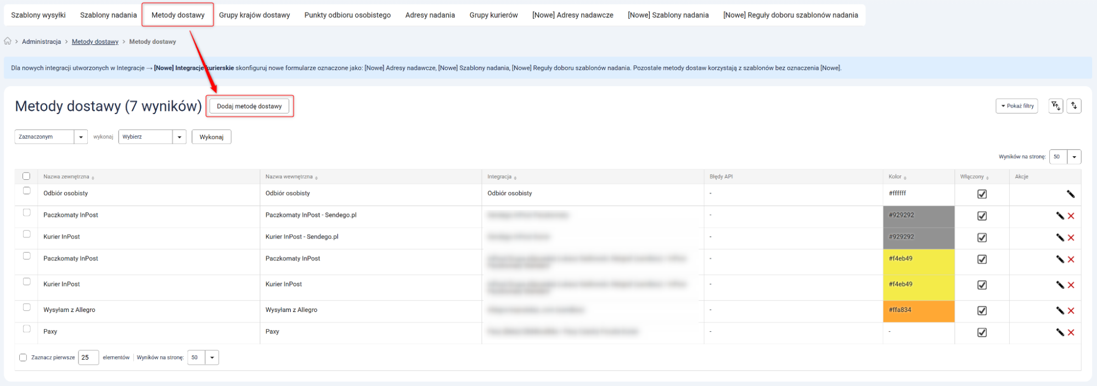This screenshot has width=1097, height=386.
Task: Edit the Wysyłam z Allegro row
Action: coord(1060,310)
